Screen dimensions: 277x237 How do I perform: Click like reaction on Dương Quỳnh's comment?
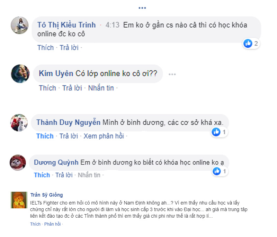216,171
